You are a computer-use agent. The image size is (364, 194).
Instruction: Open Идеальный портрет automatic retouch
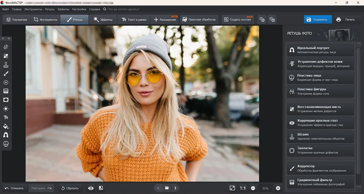click(x=320, y=50)
